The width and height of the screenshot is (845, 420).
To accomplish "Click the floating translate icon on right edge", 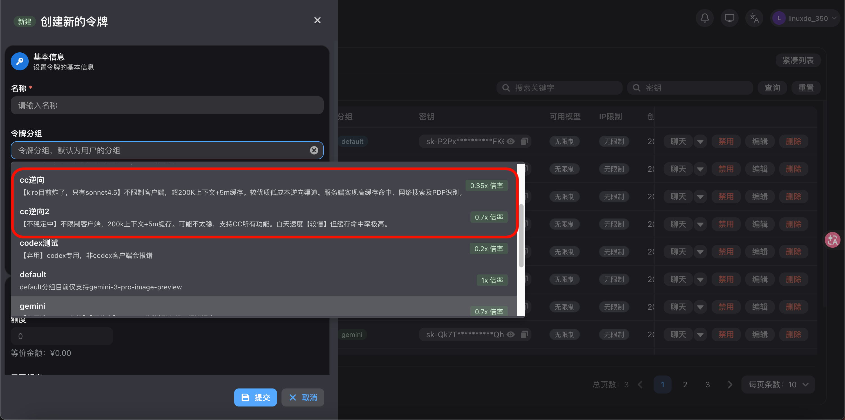I will pos(832,240).
